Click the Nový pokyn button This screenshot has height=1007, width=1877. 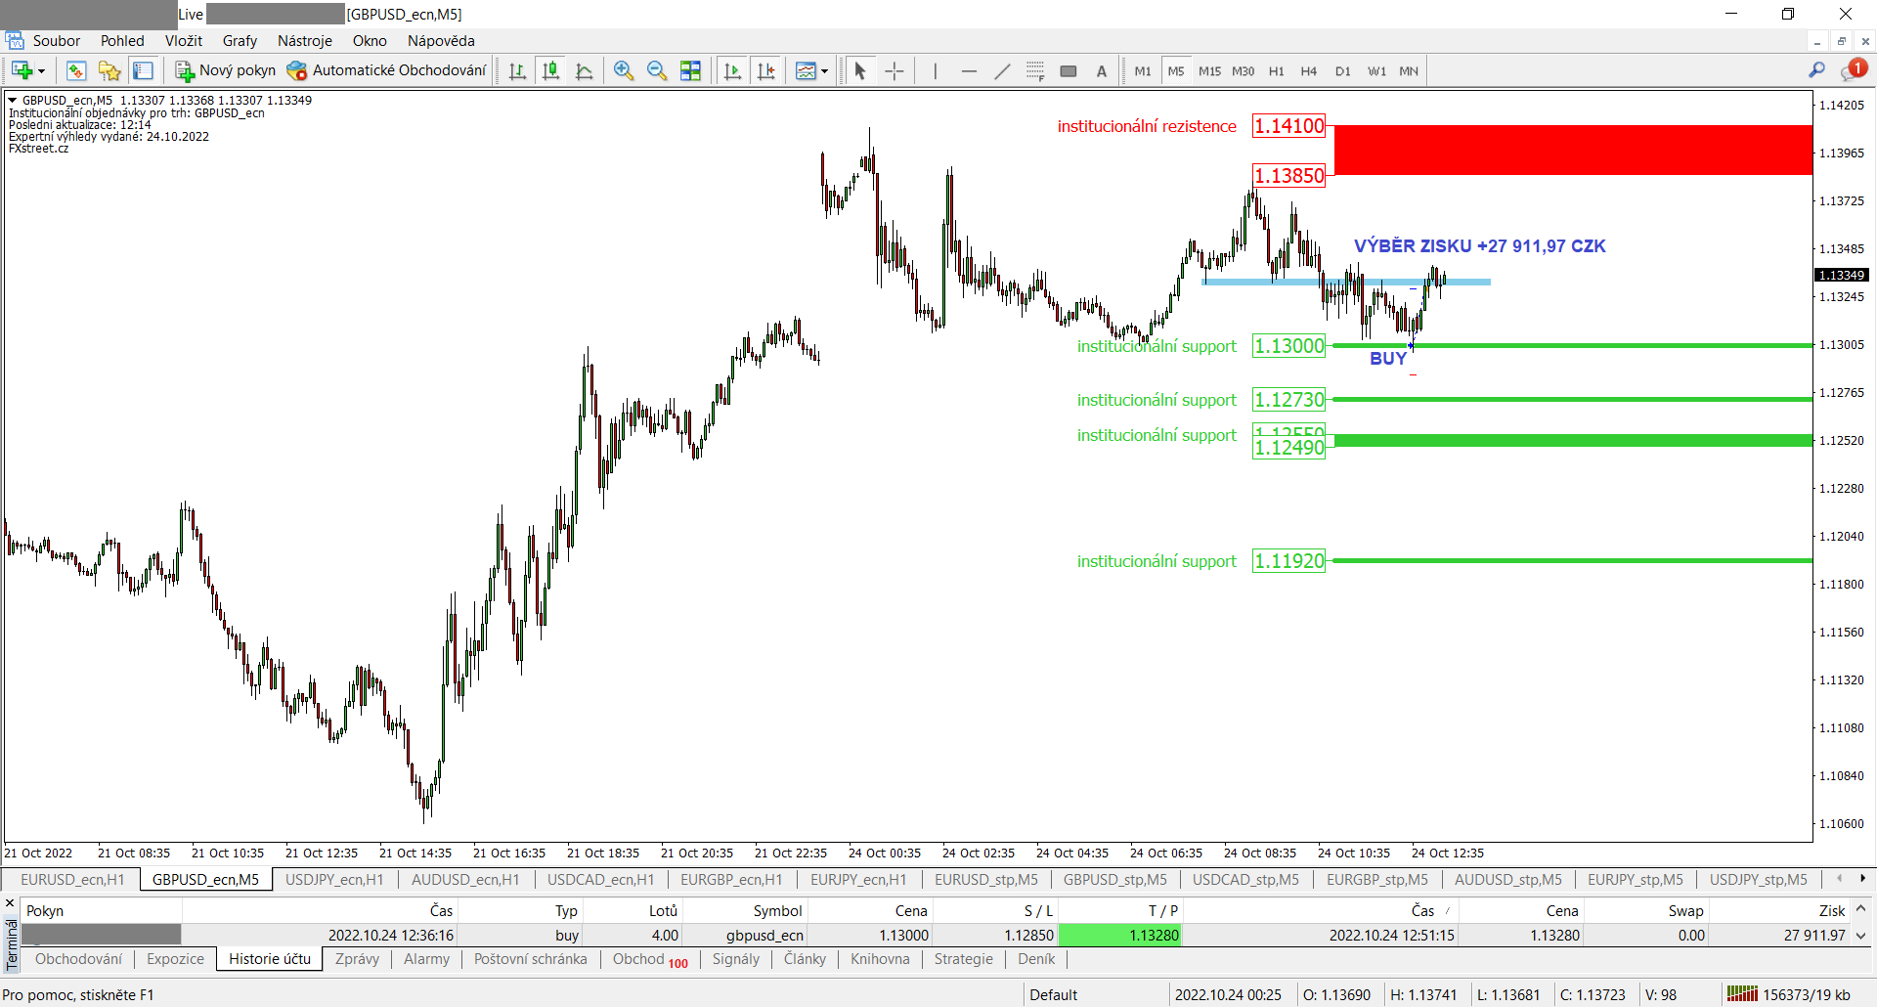coord(226,70)
